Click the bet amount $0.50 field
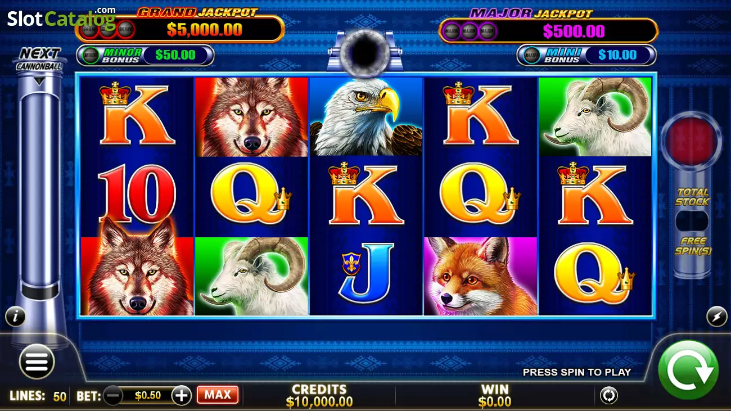Screen dimensions: 731x411 [x=147, y=395]
